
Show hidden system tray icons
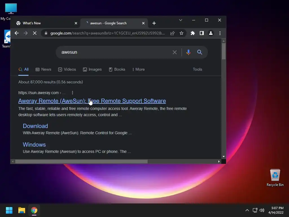pyautogui.click(x=247, y=210)
